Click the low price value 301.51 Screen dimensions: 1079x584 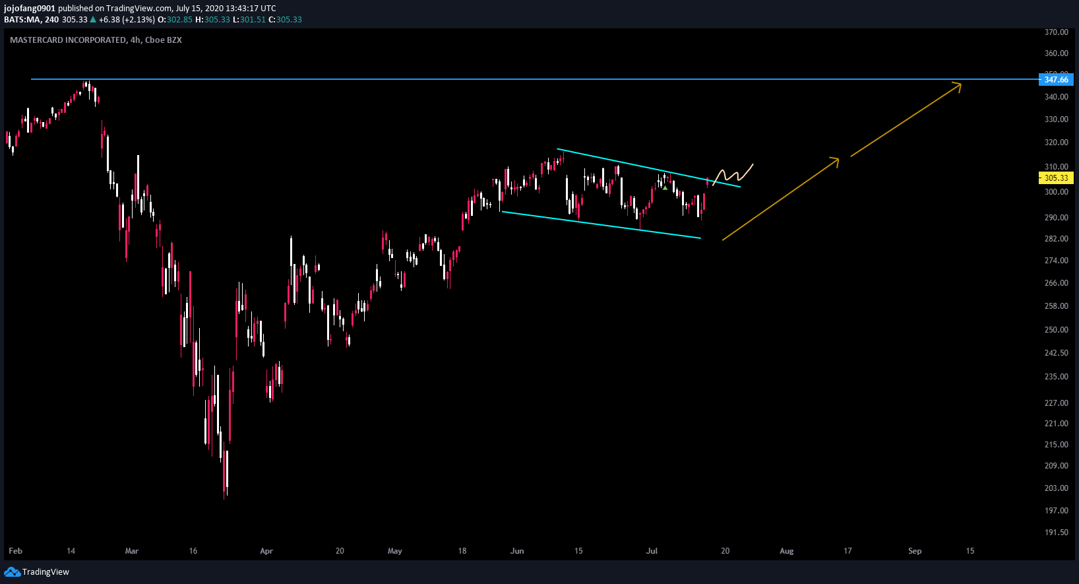(x=253, y=19)
